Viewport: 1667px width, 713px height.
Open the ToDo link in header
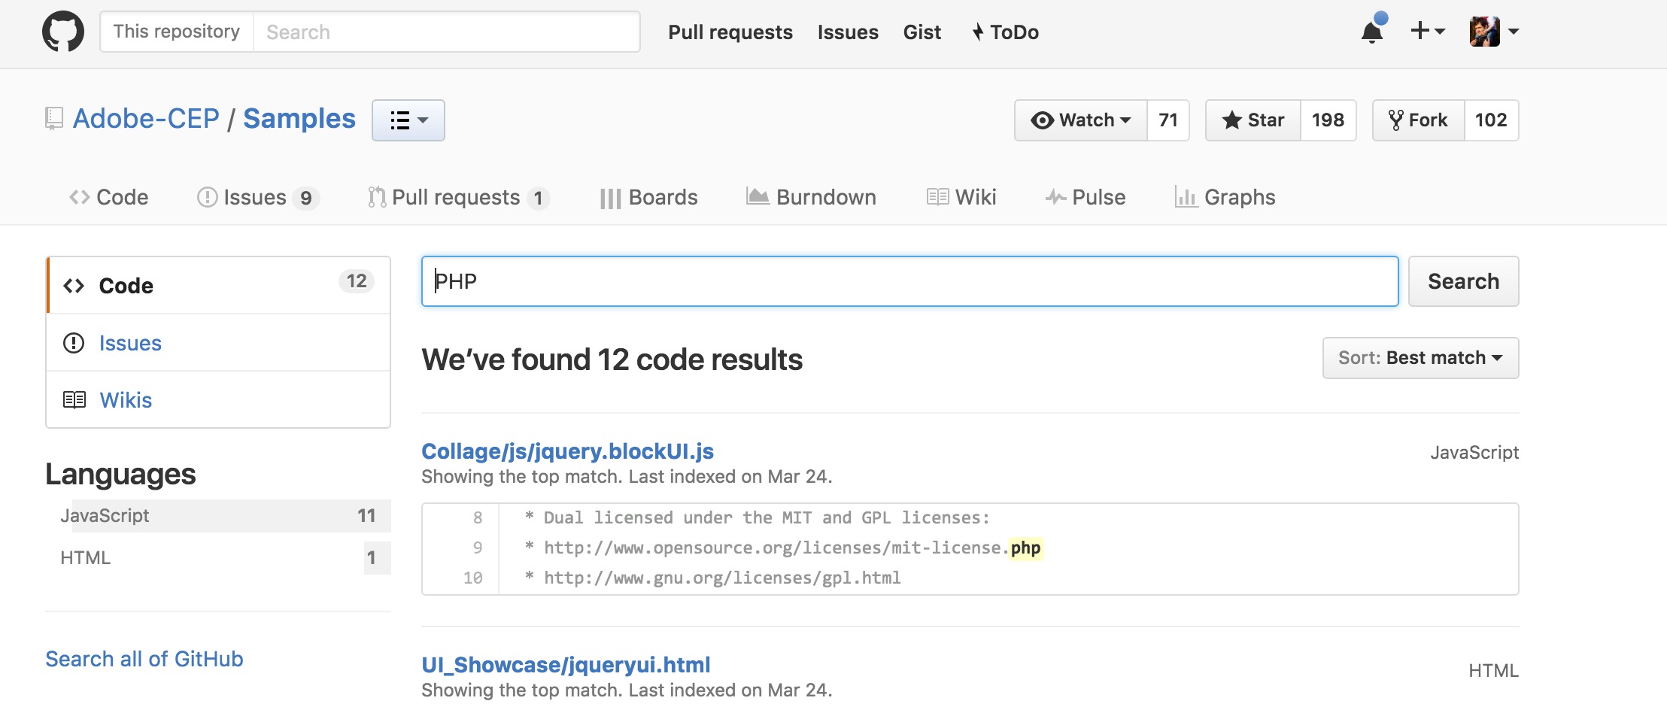coord(1006,32)
